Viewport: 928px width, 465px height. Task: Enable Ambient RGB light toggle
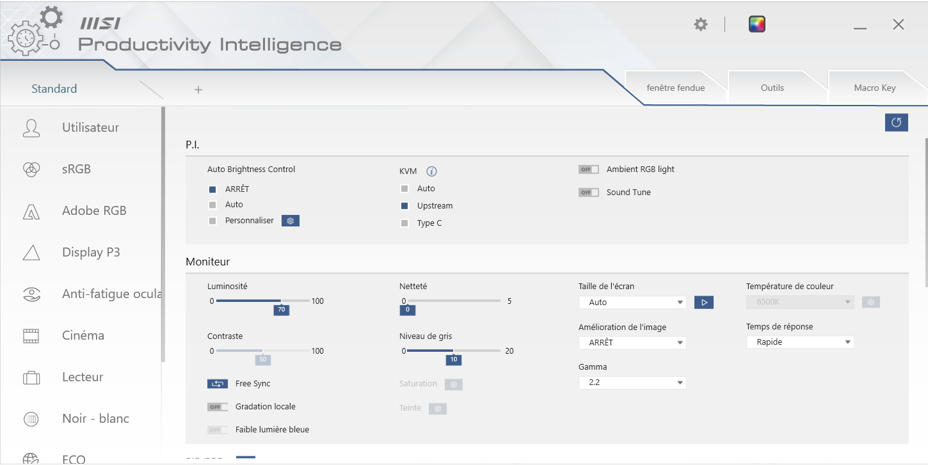[588, 169]
